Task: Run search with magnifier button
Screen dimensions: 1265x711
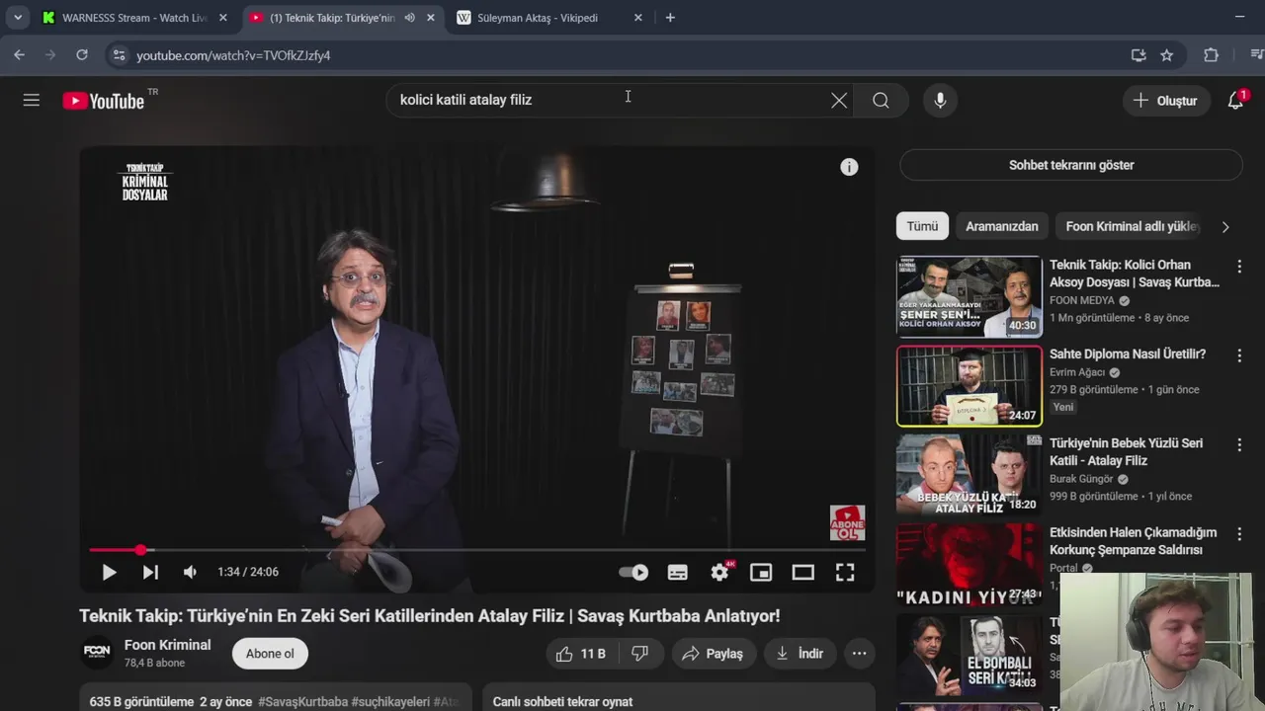Action: coord(881,100)
